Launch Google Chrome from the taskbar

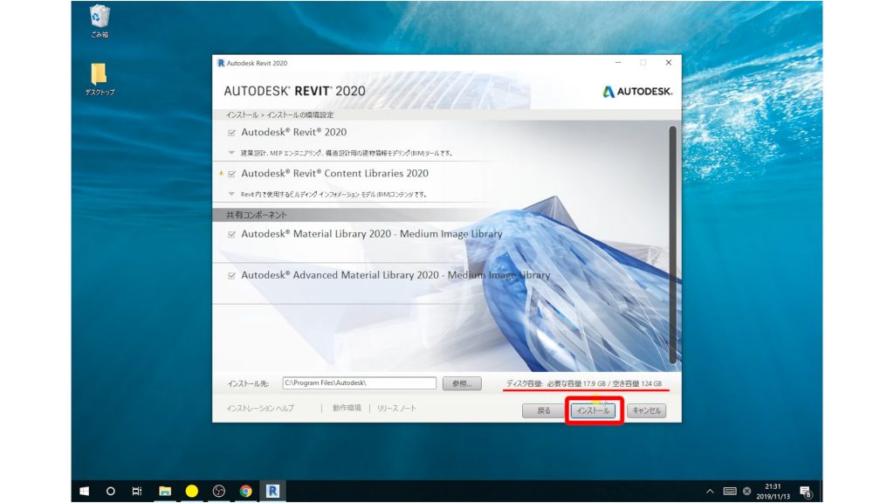tap(246, 491)
